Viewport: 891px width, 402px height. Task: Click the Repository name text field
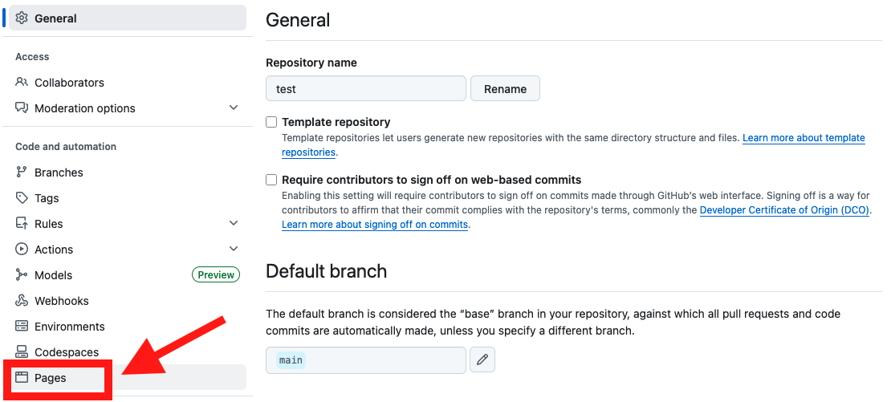tap(365, 89)
